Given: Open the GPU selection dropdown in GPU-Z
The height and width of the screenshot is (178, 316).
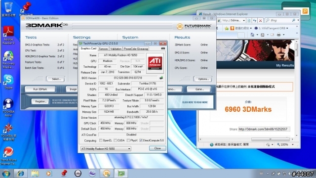Looking at the screenshot, I should pyautogui.click(x=106, y=149).
